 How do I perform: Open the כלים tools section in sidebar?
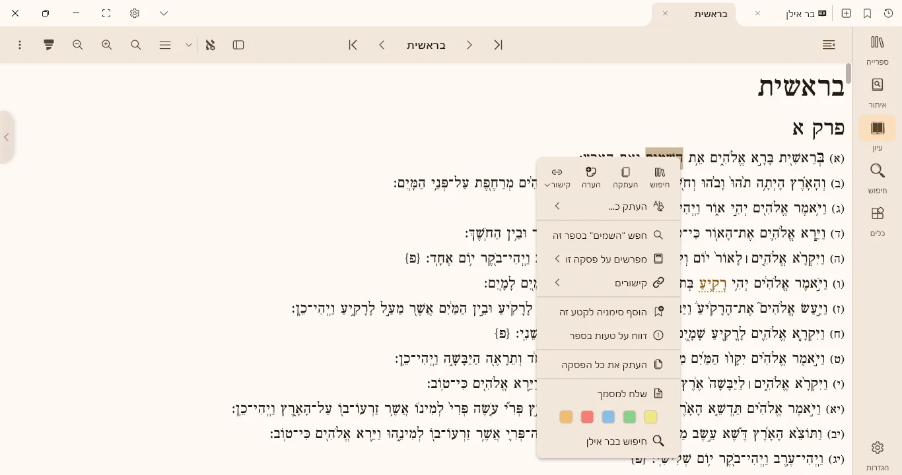coord(878,222)
